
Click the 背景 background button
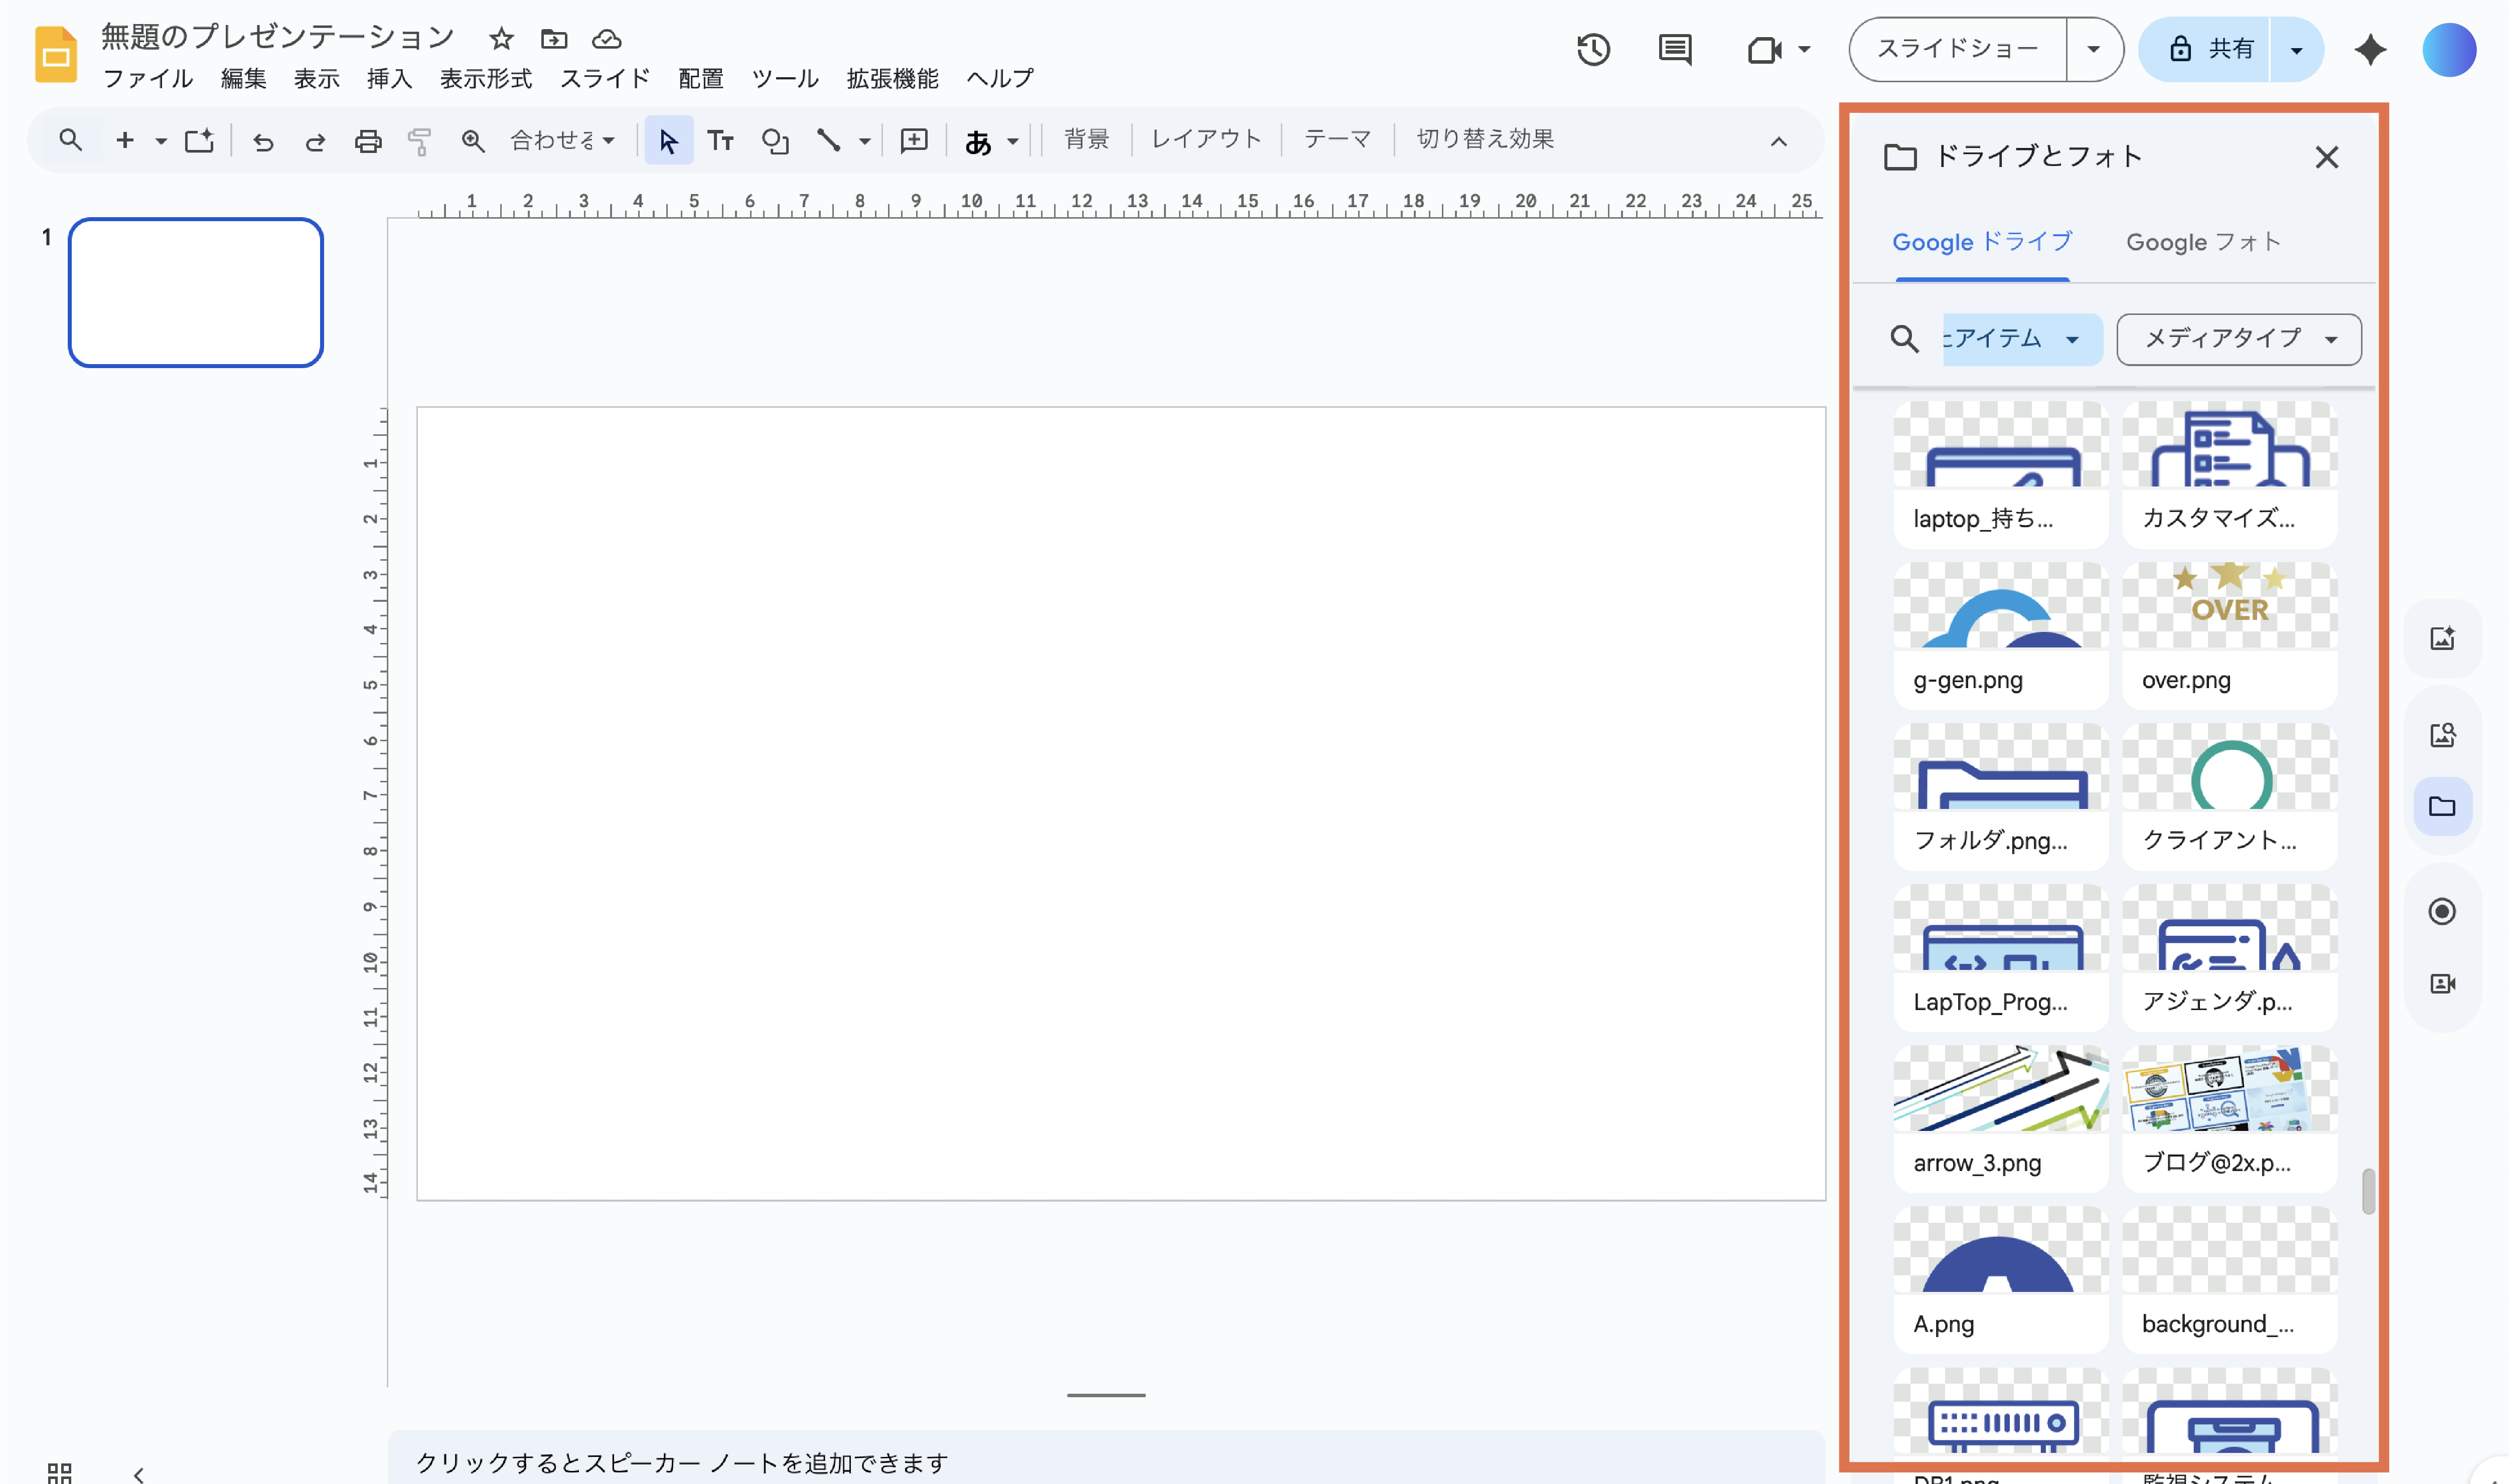click(1086, 139)
